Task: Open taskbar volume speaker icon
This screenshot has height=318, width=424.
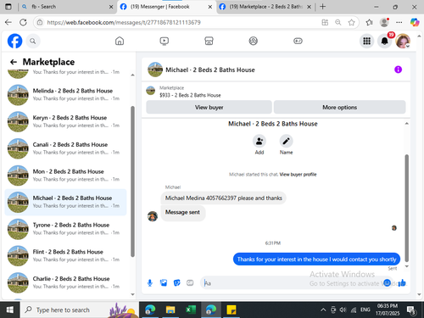Action: coord(343,310)
